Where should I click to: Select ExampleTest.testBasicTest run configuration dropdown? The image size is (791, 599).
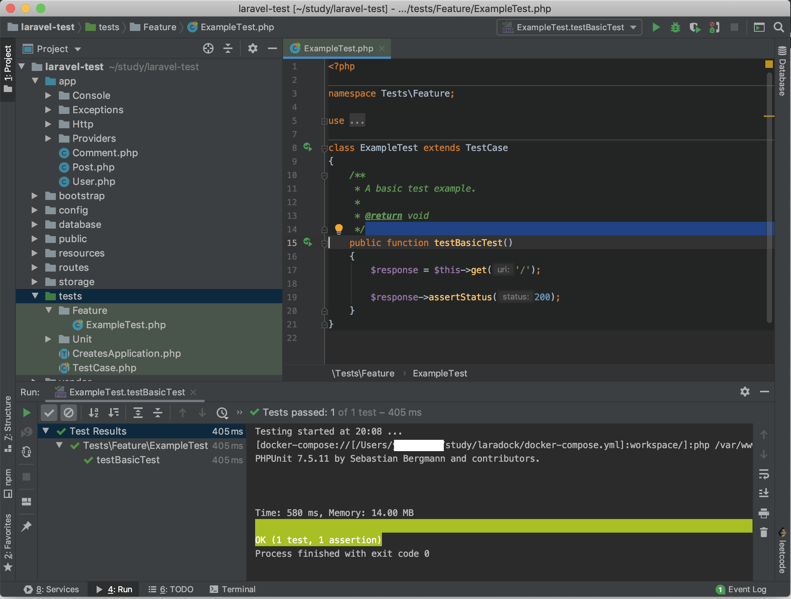click(570, 26)
